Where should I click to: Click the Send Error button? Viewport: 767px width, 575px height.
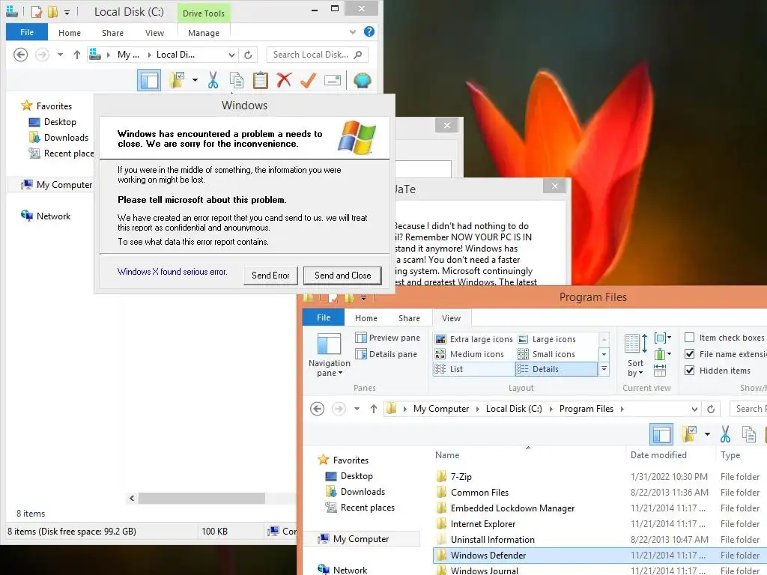pos(270,276)
